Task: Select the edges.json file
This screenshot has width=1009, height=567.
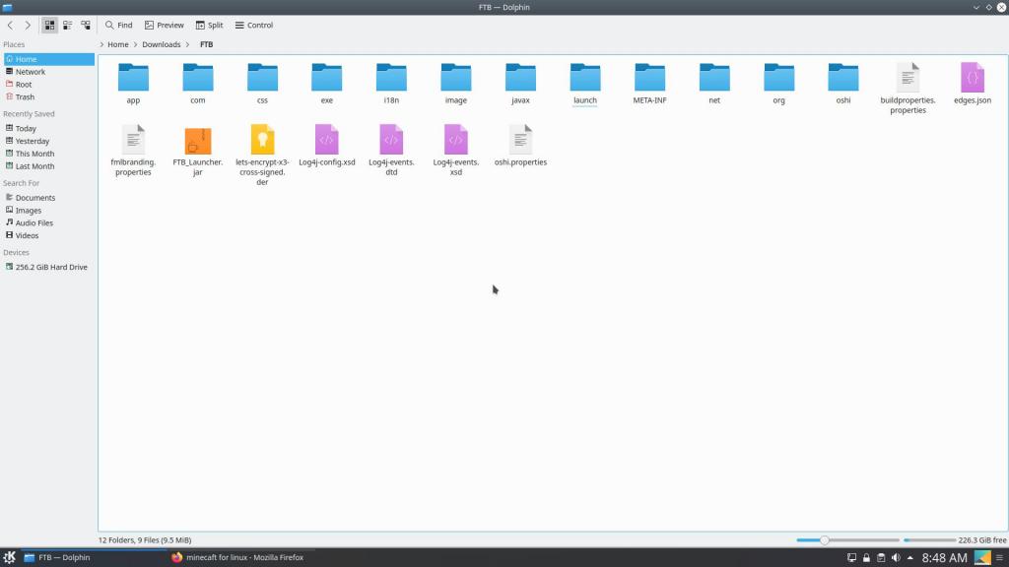Action: point(973,79)
